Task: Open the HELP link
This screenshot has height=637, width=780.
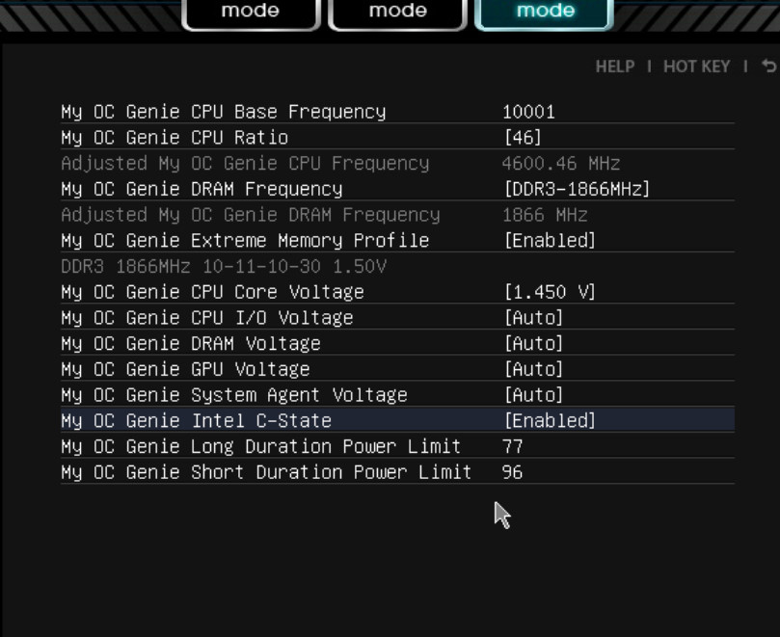Action: click(x=615, y=66)
